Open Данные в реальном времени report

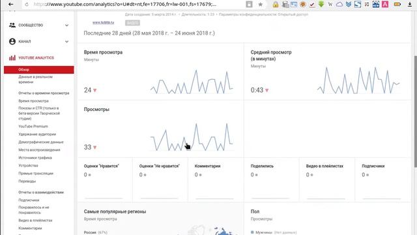click(35, 80)
